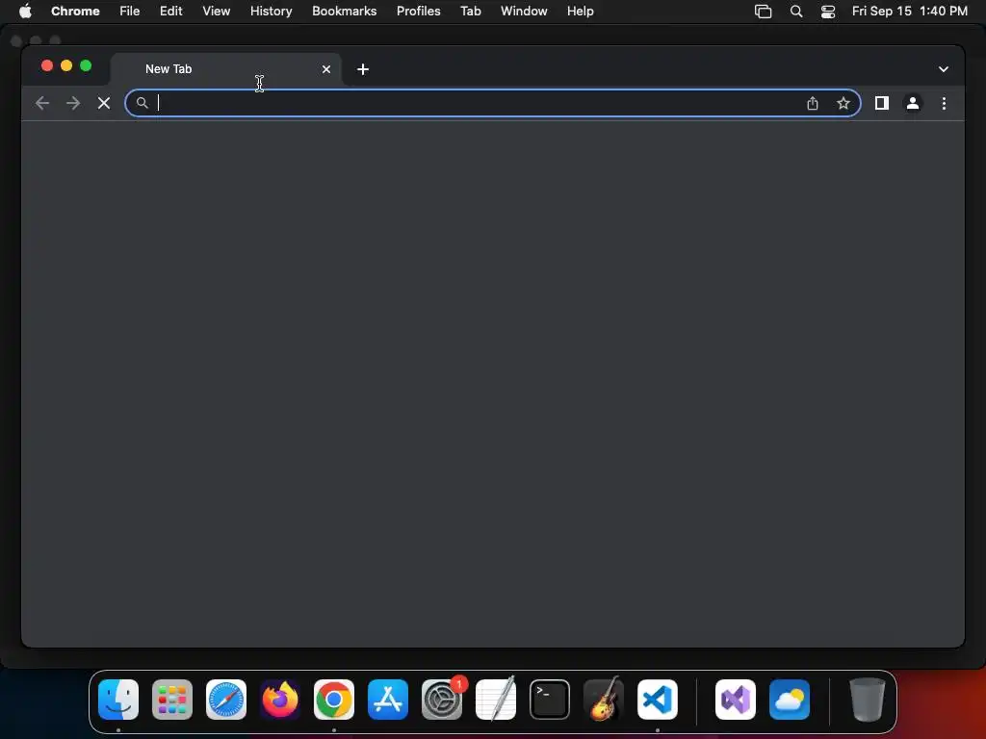The width and height of the screenshot is (986, 739).
Task: Open the share page icon
Action: (813, 103)
